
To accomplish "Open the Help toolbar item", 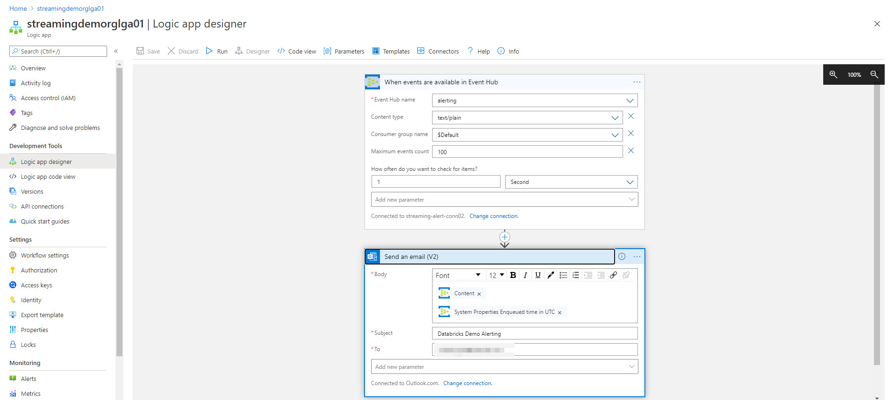I will click(479, 51).
